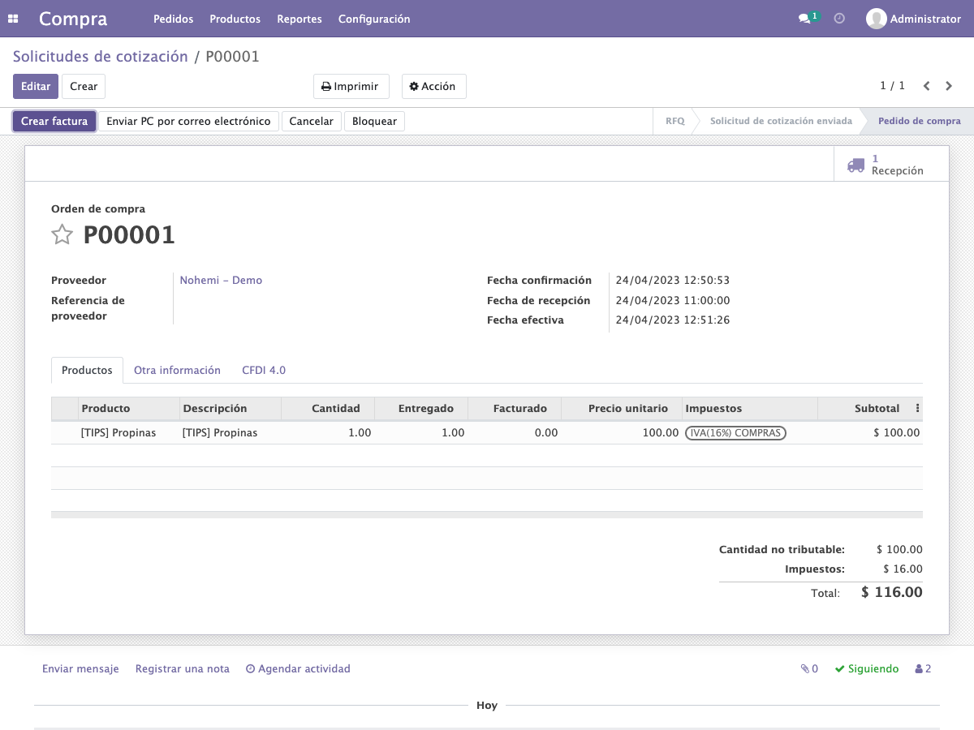Select the Pedido de compra stage

[x=919, y=122]
